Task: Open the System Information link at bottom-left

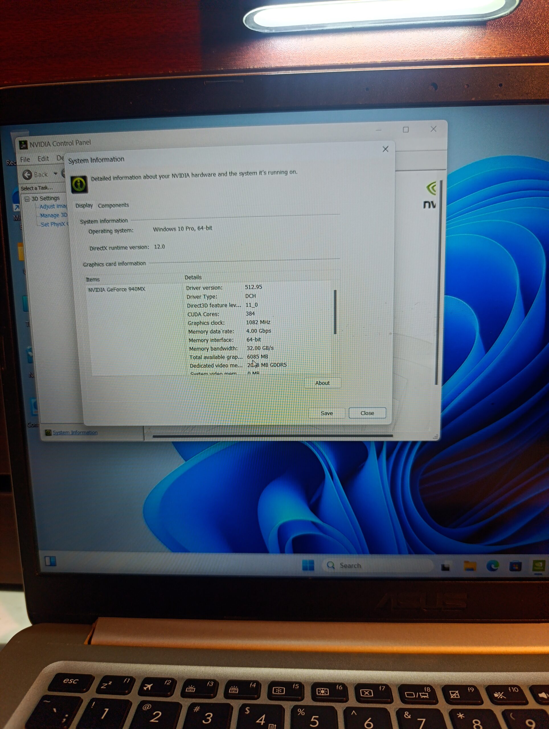Action: pyautogui.click(x=75, y=432)
